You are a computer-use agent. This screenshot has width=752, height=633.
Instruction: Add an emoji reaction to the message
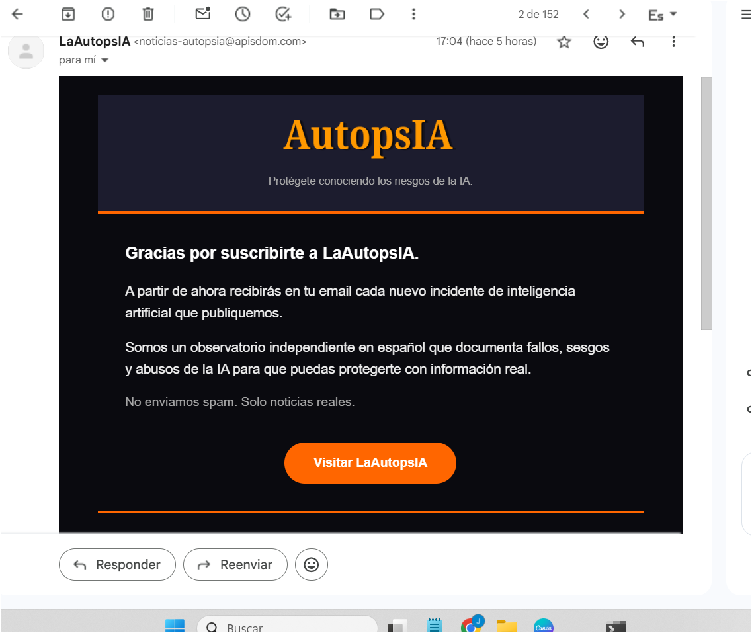tap(601, 41)
